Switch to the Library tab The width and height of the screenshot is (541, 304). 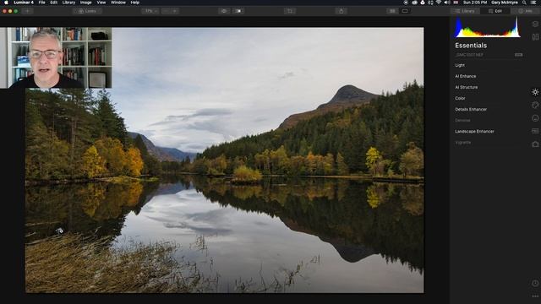(465, 11)
